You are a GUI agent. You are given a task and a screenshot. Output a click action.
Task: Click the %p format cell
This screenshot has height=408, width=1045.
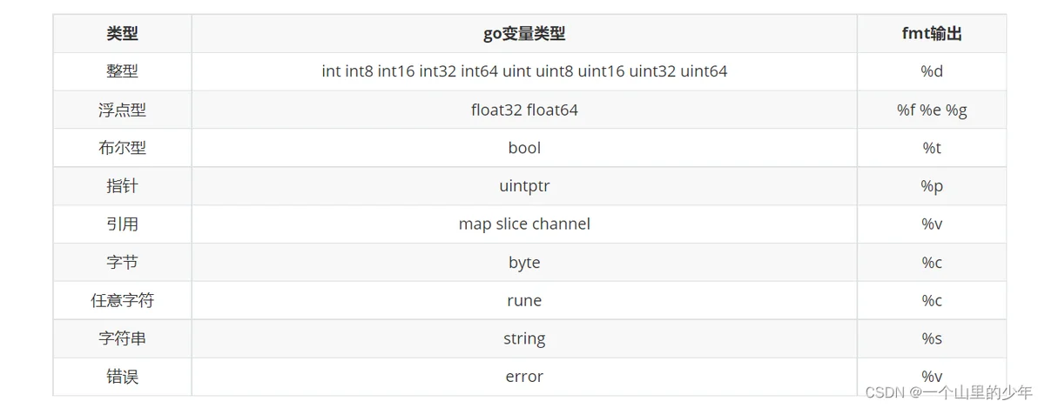click(932, 186)
